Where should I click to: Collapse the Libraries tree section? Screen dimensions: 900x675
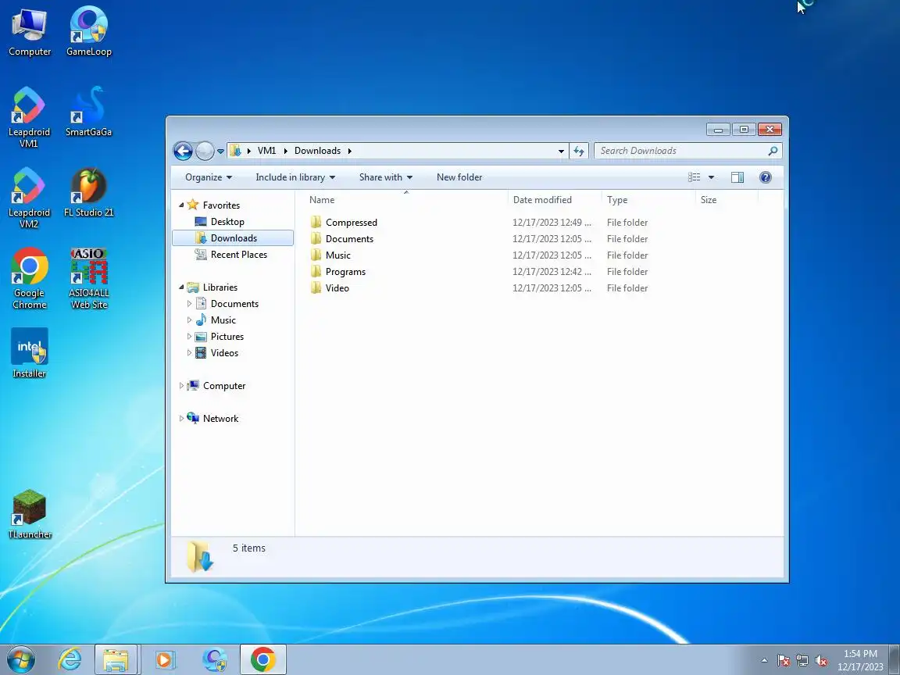pos(181,287)
